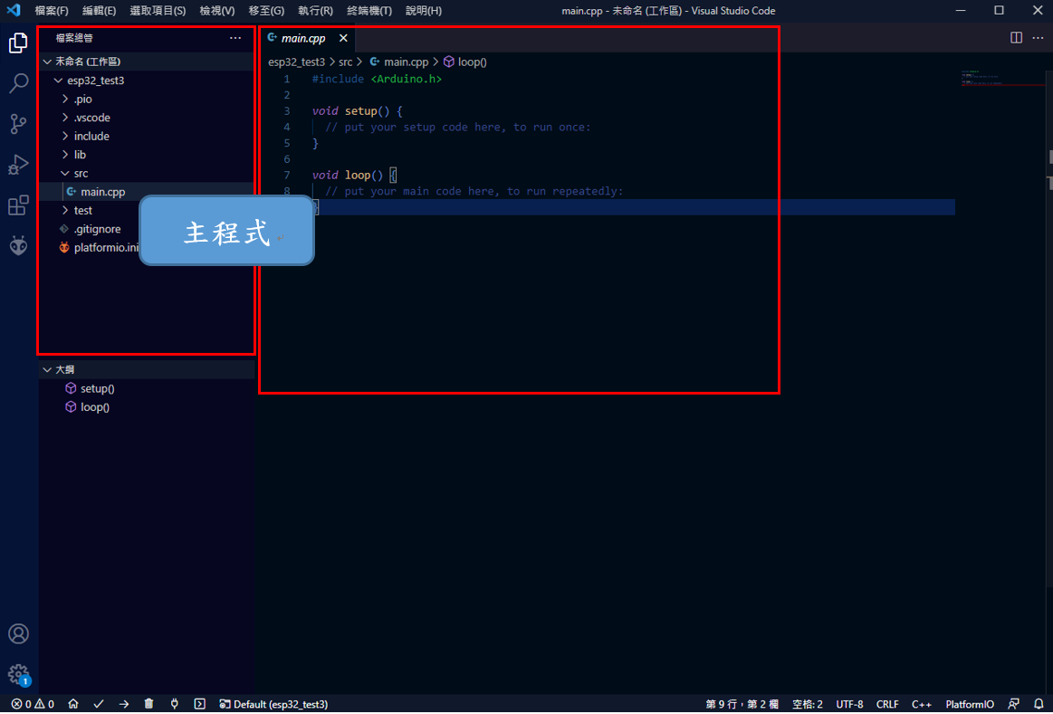This screenshot has width=1053, height=714.
Task: Open the Manage gear icon
Action: click(x=18, y=674)
